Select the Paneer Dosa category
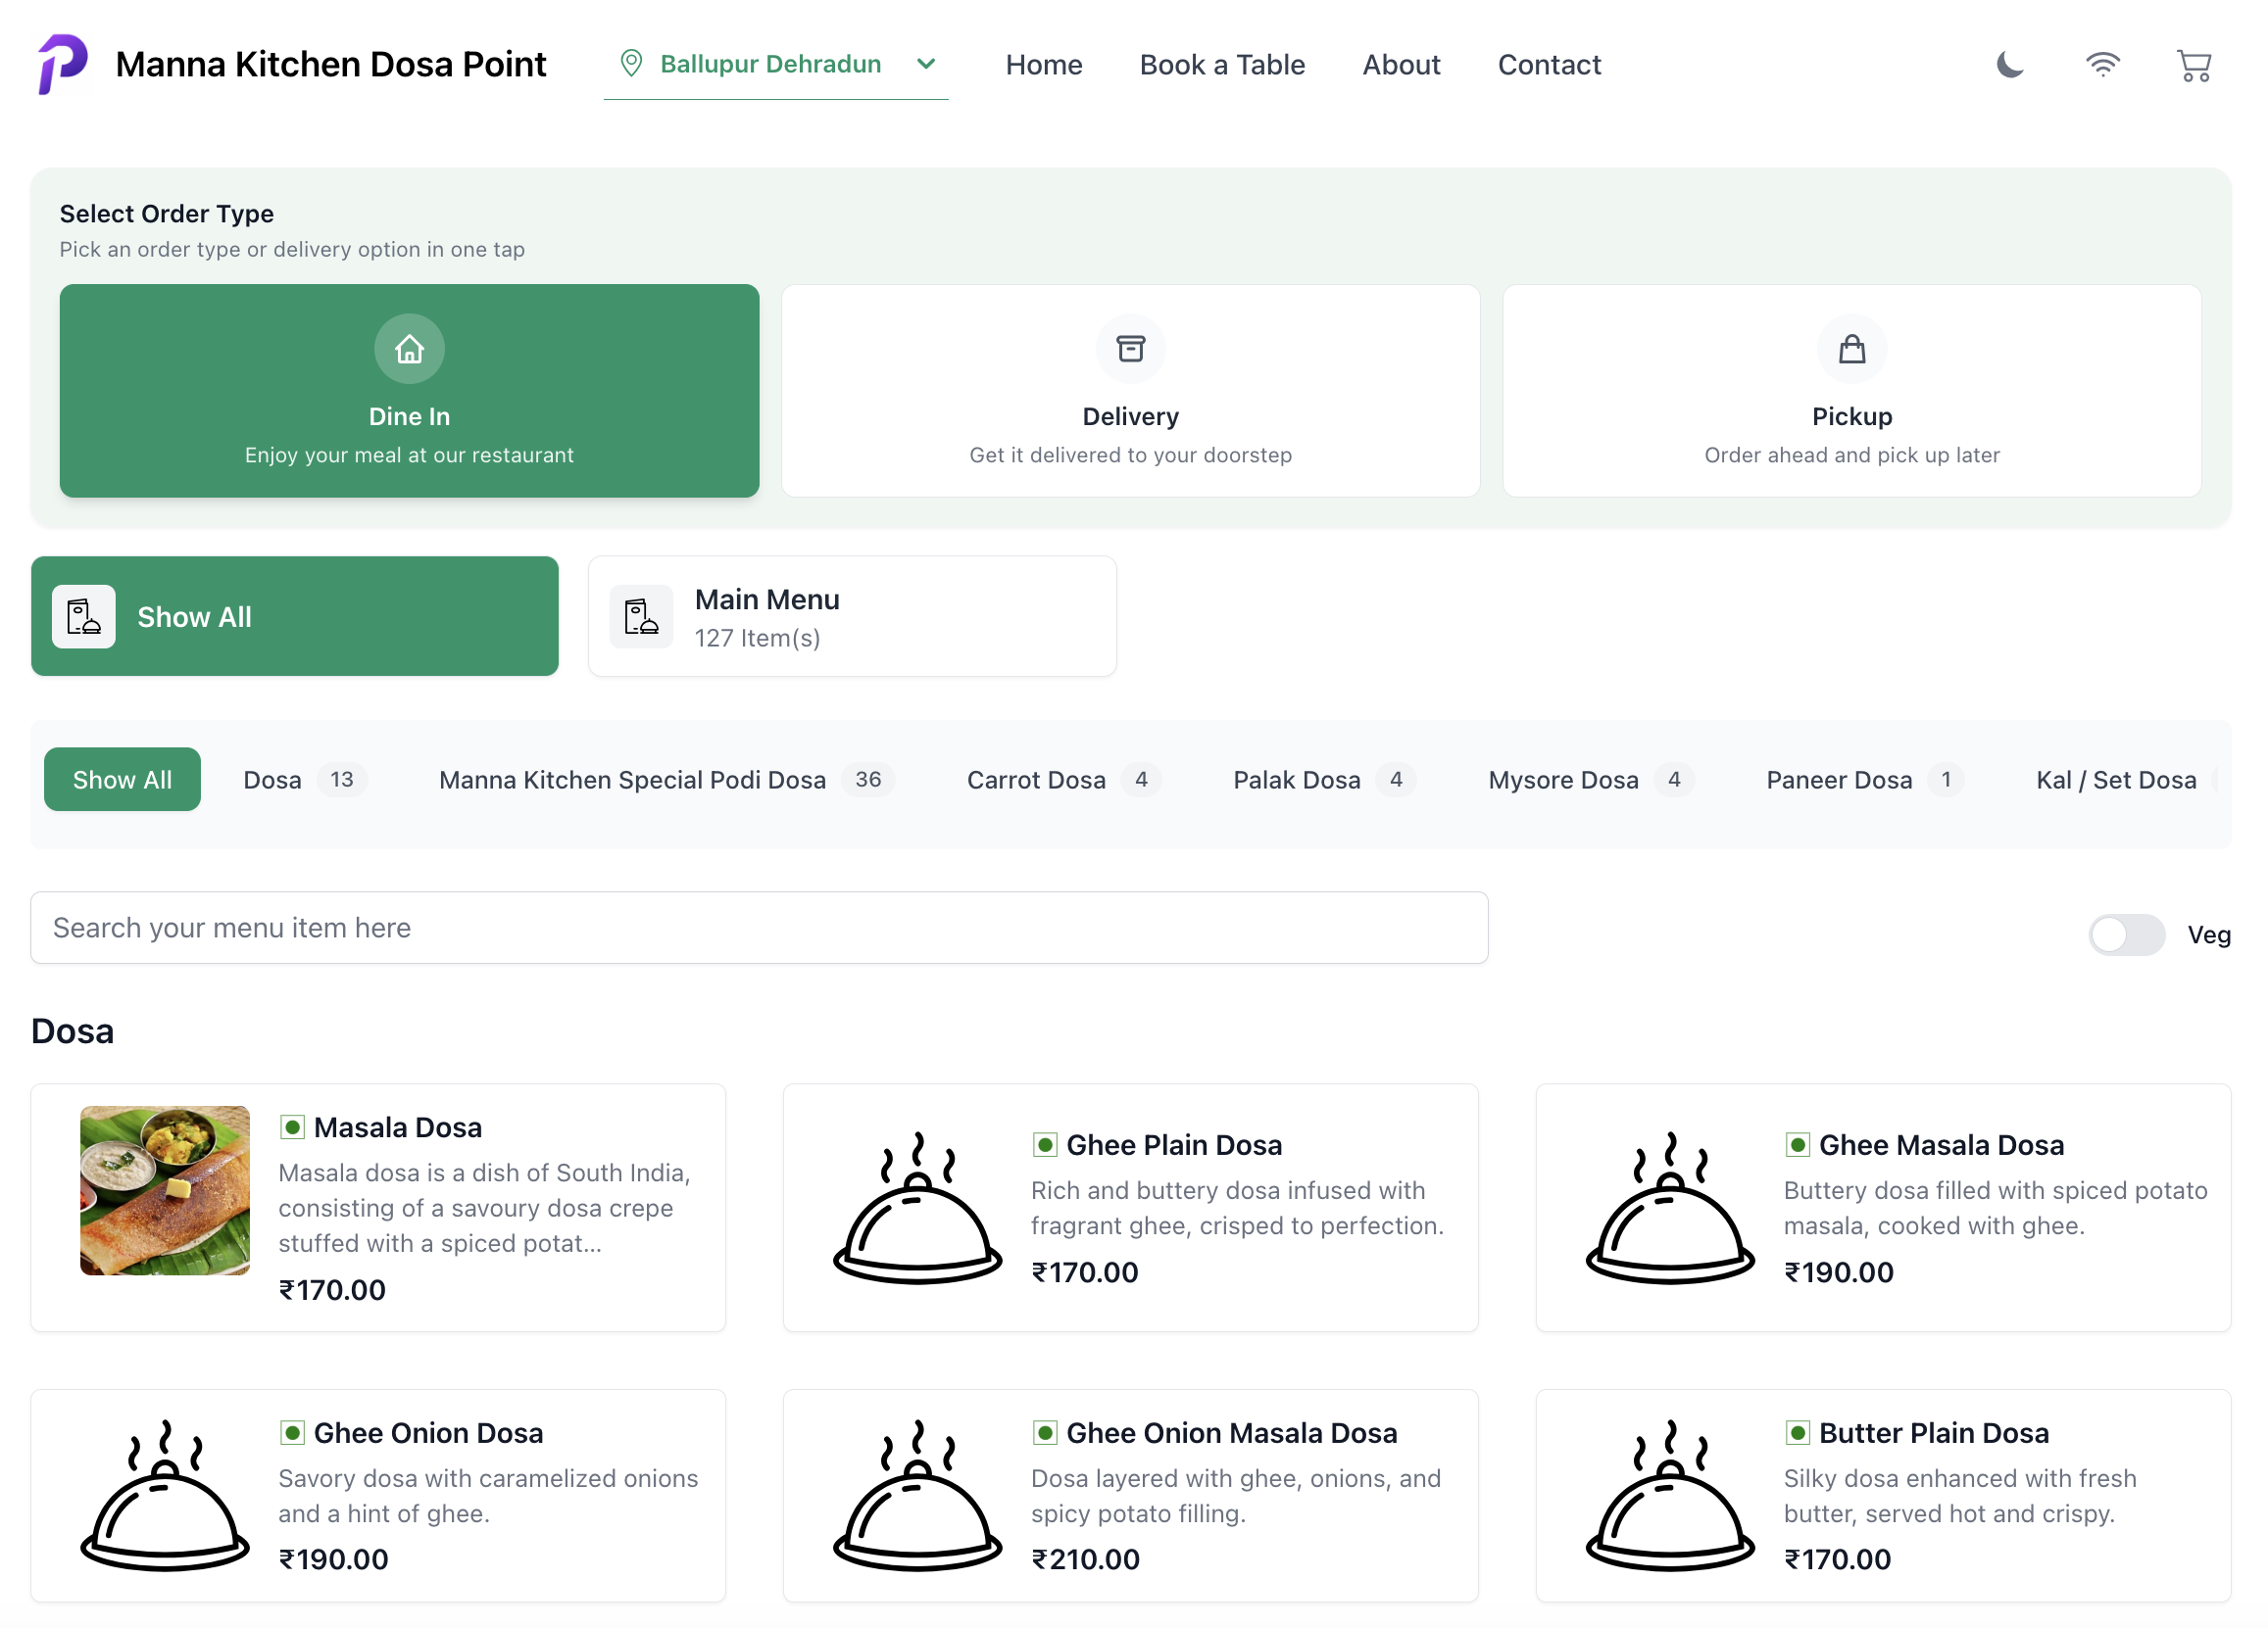Screen dimensions: 2268x1628 tap(1865, 780)
